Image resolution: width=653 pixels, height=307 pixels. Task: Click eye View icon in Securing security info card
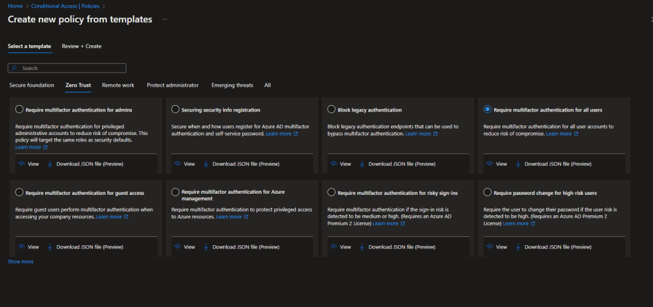click(177, 164)
